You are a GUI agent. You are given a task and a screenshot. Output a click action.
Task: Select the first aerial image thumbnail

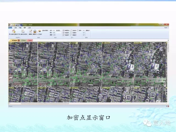(23, 64)
